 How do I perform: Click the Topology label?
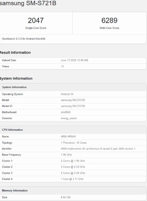[7, 143]
